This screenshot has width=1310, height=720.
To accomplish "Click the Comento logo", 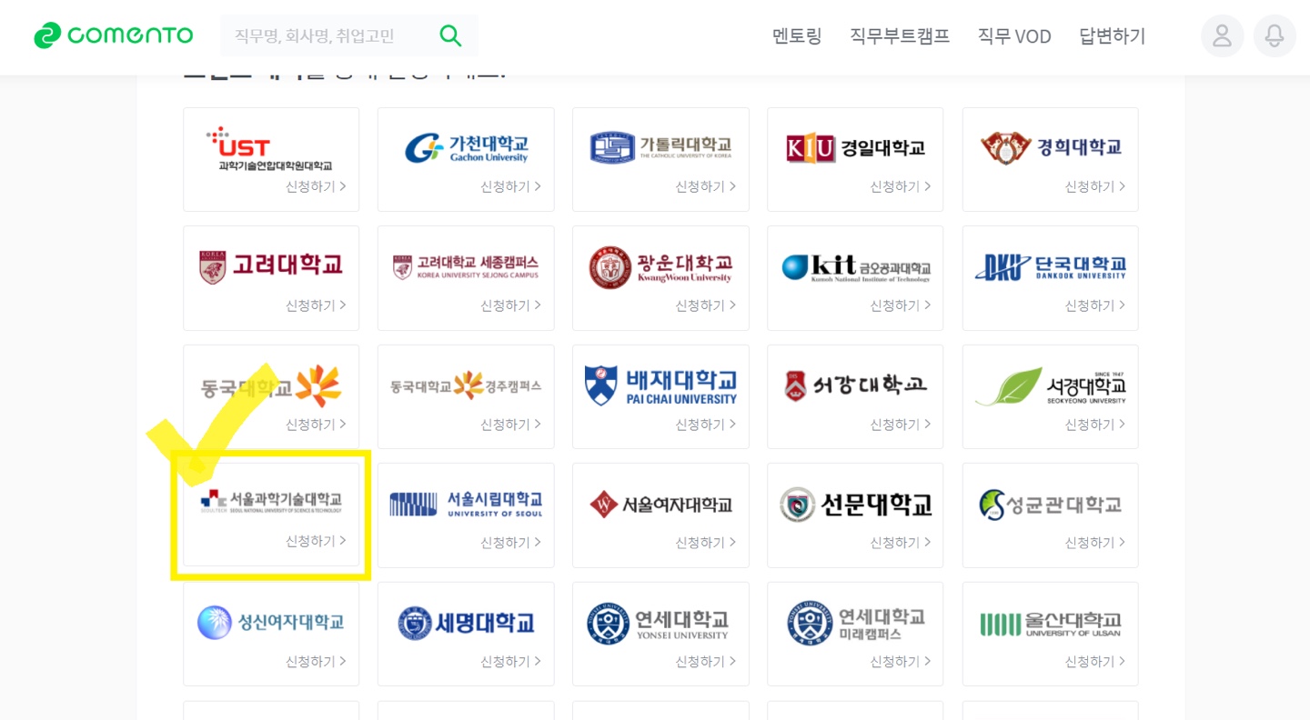I will pyautogui.click(x=114, y=35).
